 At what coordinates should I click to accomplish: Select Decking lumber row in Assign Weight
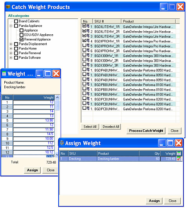point(121,159)
